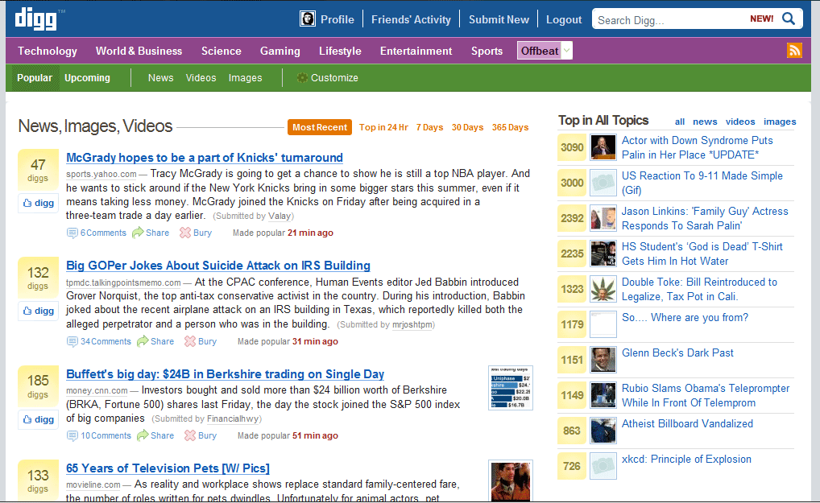Screen dimensions: 820x503
Task: Open the Technology category
Action: [x=48, y=51]
